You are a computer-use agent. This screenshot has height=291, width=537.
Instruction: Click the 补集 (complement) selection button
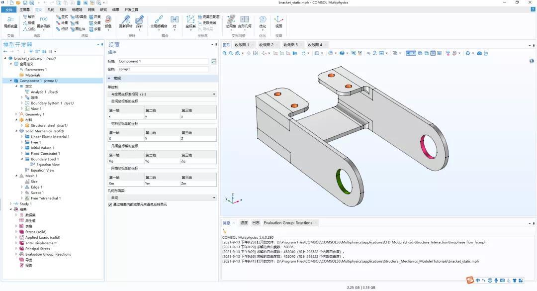tap(62, 22)
